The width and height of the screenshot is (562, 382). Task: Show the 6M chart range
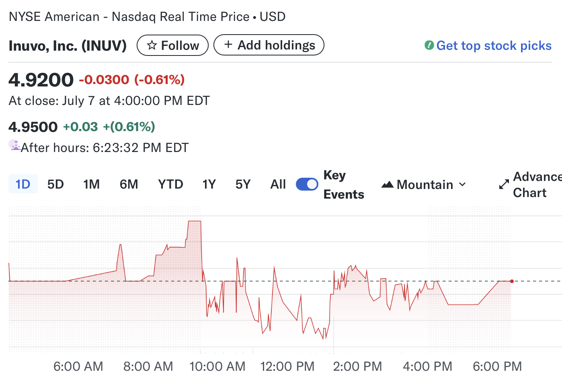coord(129,184)
